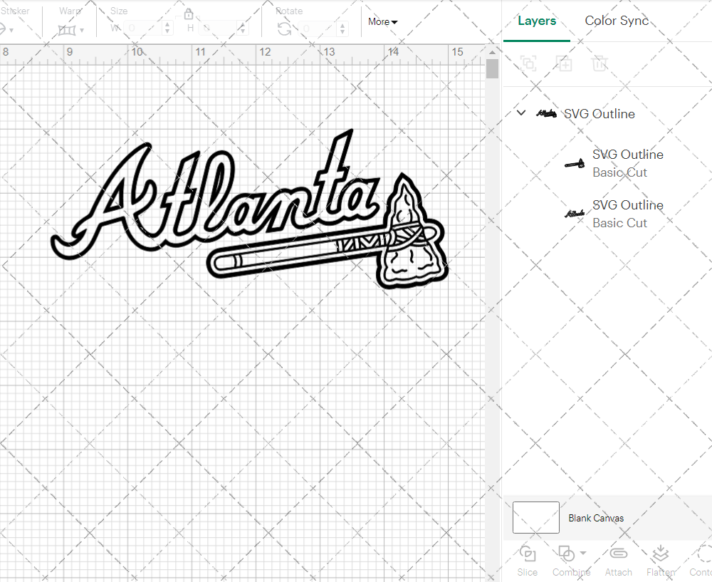This screenshot has width=712, height=582.
Task: Click the Sticker label in the toolbar
Action: [x=16, y=11]
